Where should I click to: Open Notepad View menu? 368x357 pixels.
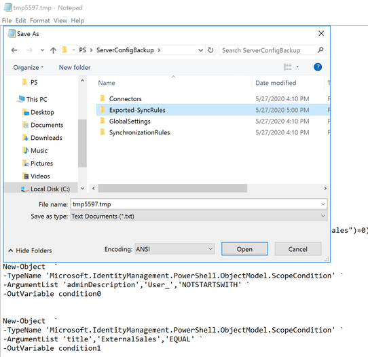coord(60,20)
